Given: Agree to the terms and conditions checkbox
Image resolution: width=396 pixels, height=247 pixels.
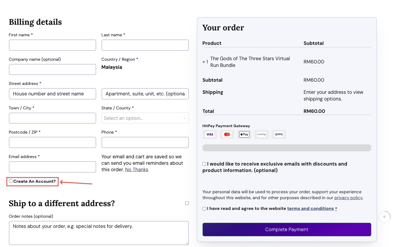Looking at the screenshot, I should coord(204,209).
